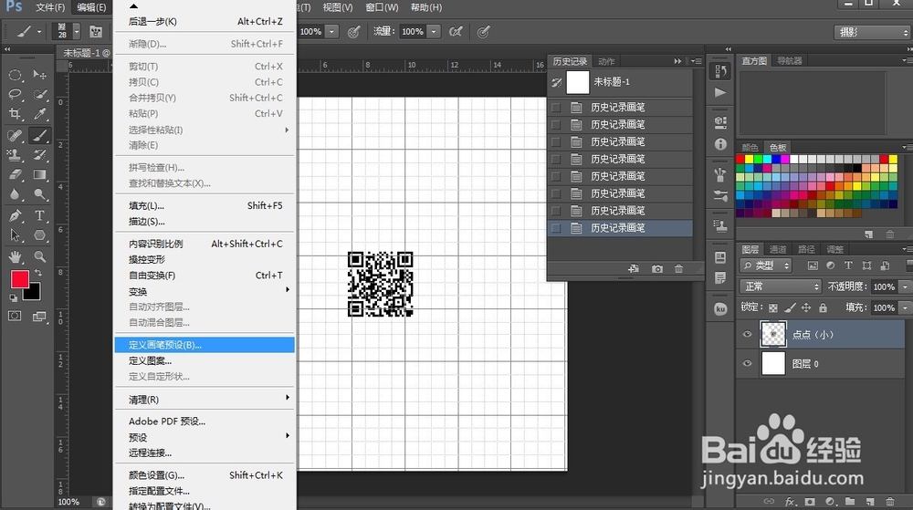Image resolution: width=913 pixels, height=510 pixels.
Task: Open the 视图(V) menu
Action: coord(338,7)
